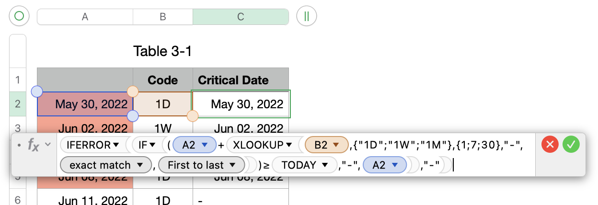Select column B header tab
The width and height of the screenshot is (598, 205).
162,16
